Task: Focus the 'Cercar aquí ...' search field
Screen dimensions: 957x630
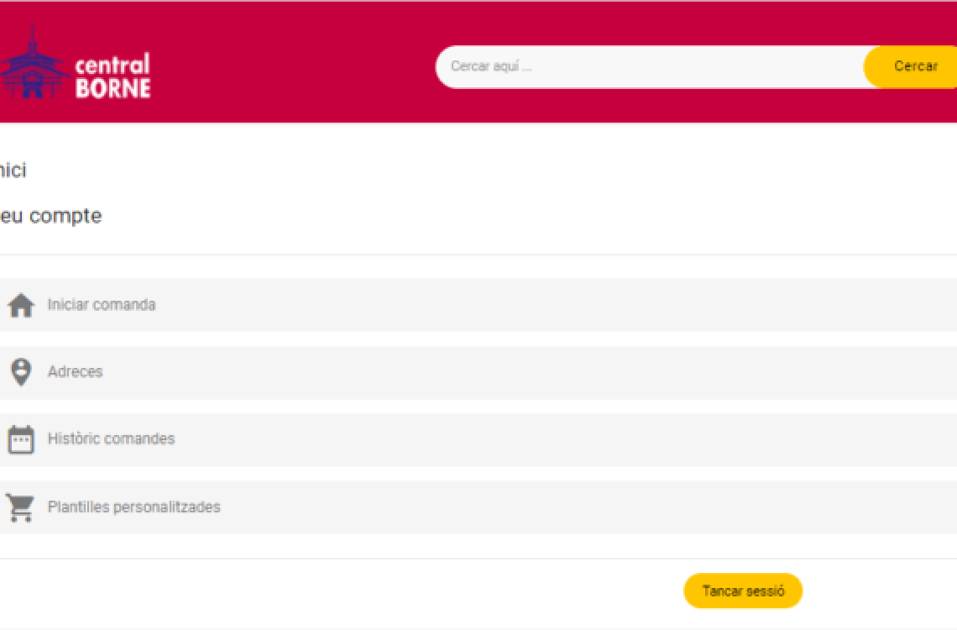Action: [x=651, y=66]
